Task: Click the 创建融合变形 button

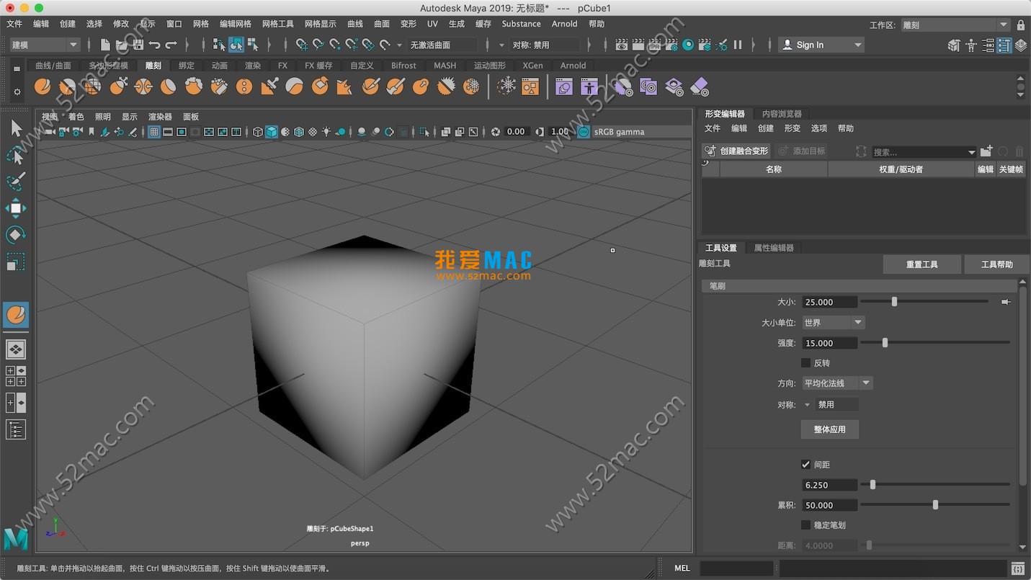Action: point(736,151)
